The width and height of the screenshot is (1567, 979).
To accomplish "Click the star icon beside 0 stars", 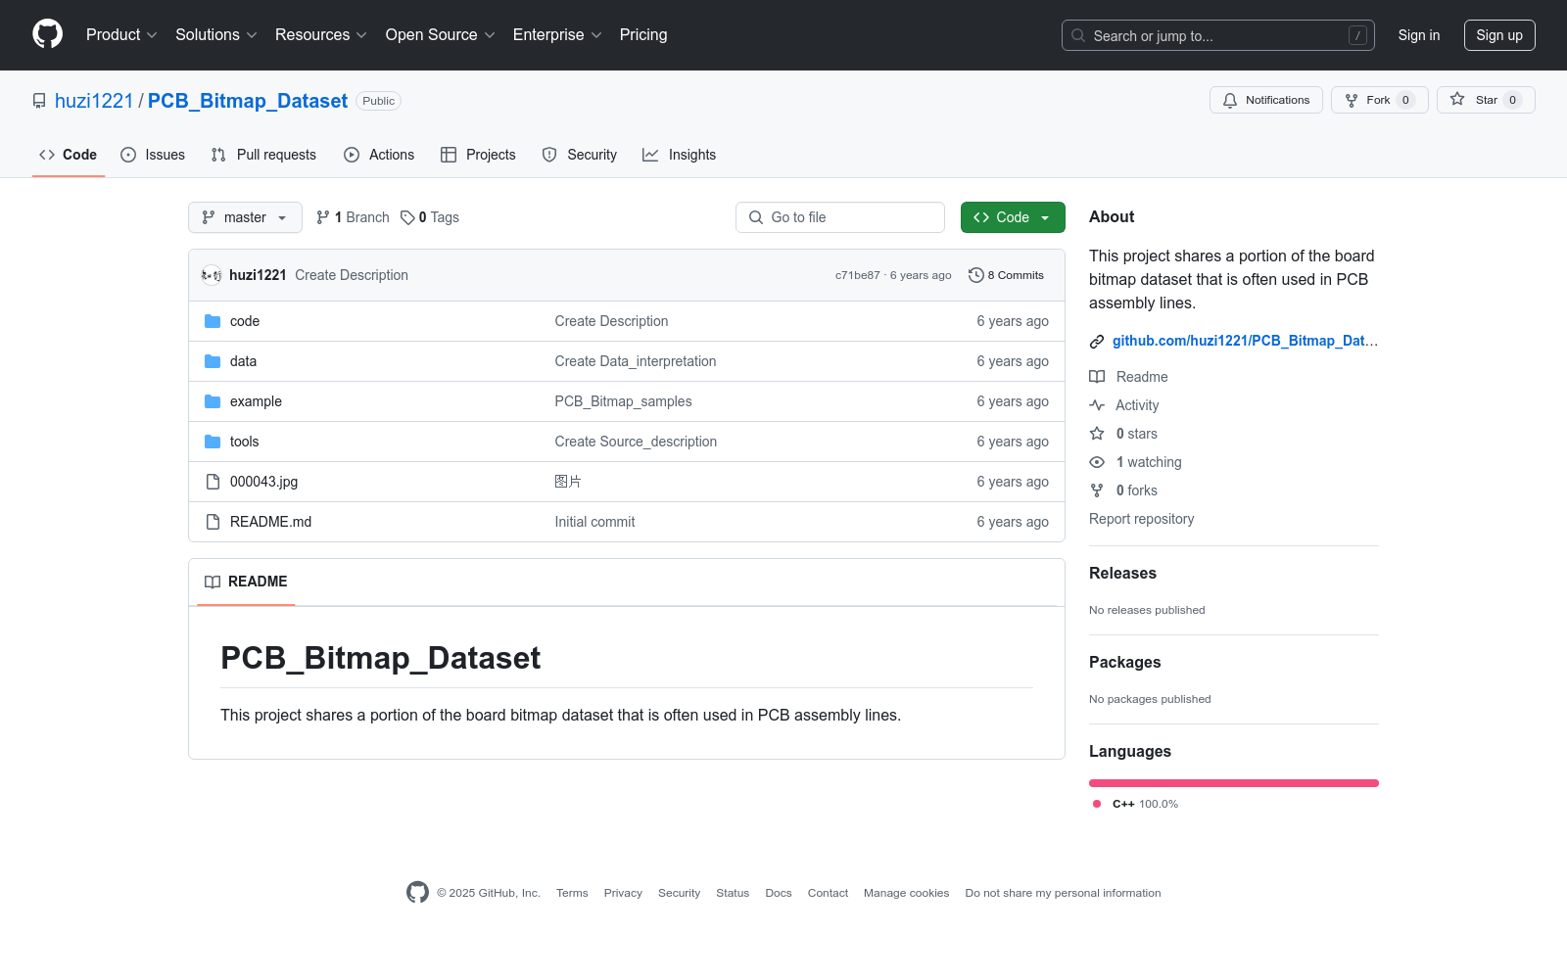I will click(x=1097, y=434).
